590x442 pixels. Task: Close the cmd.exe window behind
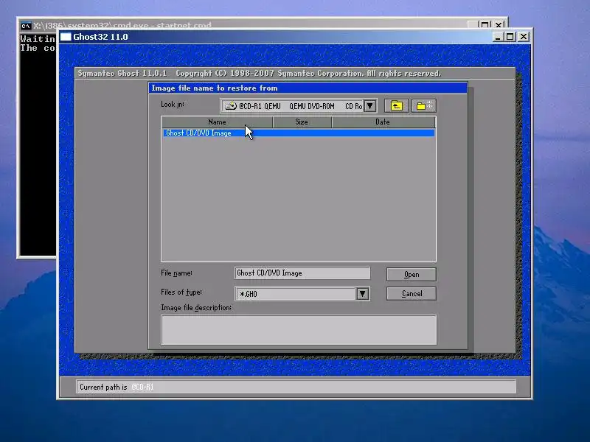(499, 25)
